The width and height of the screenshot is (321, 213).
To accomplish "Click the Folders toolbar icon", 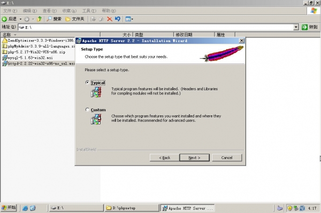I will 68,19.
